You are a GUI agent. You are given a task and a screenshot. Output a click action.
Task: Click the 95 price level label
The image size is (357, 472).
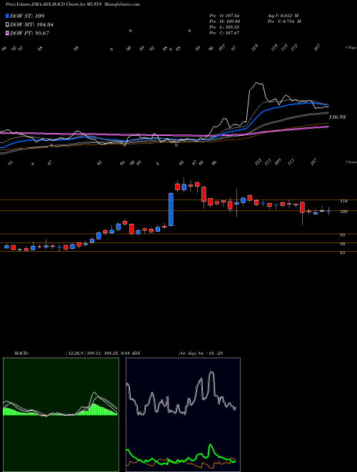coord(343,235)
